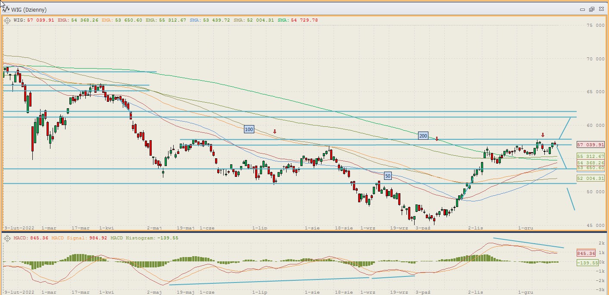This screenshot has height=295, width=609.
Task: Click the red 57 039.91 price tag on the axis
Action: pyautogui.click(x=590, y=145)
